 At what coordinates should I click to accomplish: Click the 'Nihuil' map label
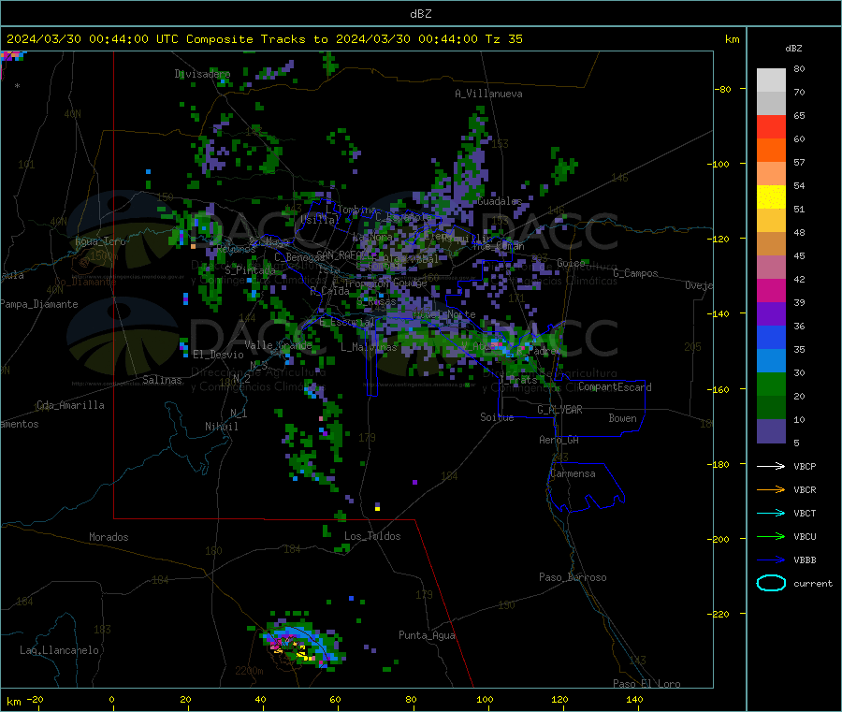tap(221, 427)
